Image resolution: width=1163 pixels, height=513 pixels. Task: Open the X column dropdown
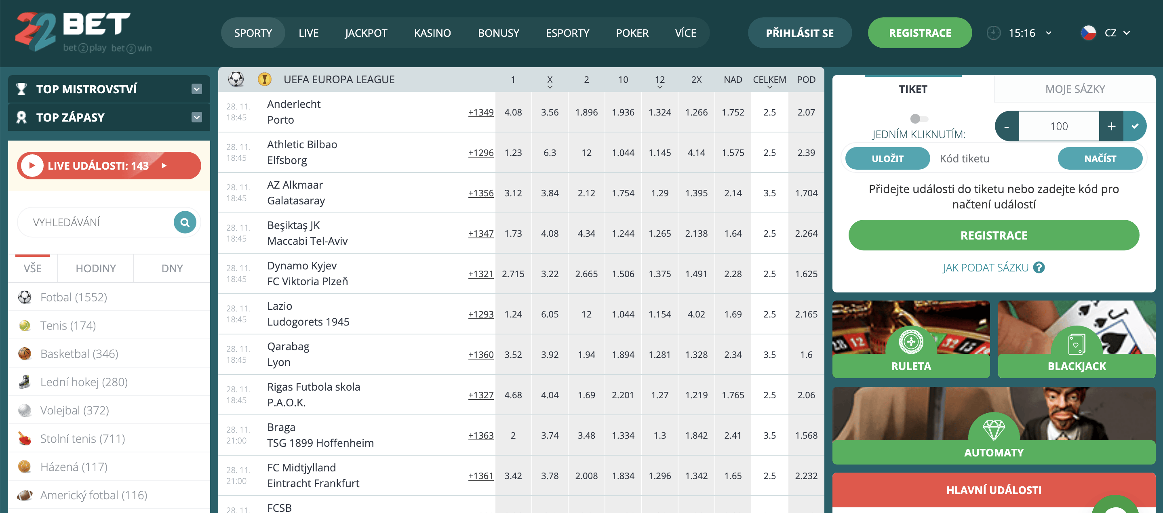coord(550,87)
